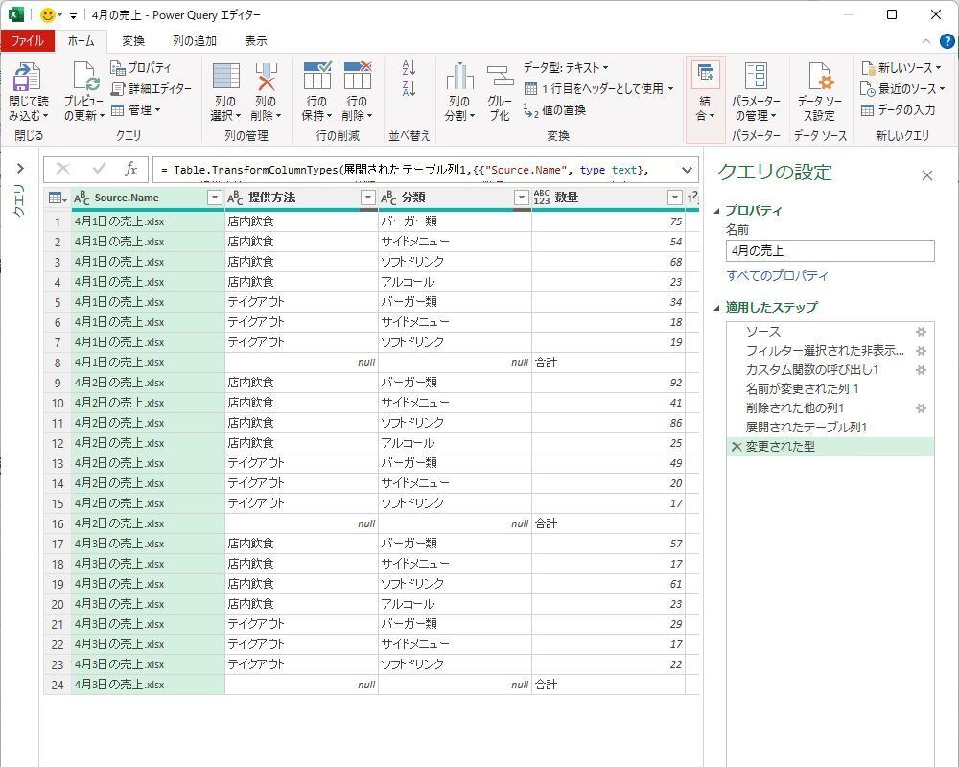Image resolution: width=959 pixels, height=767 pixels.
Task: Click the 行の保持 (Keep Rows) icon
Action: tap(316, 79)
